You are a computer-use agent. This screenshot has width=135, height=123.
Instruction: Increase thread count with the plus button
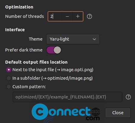[78, 16]
